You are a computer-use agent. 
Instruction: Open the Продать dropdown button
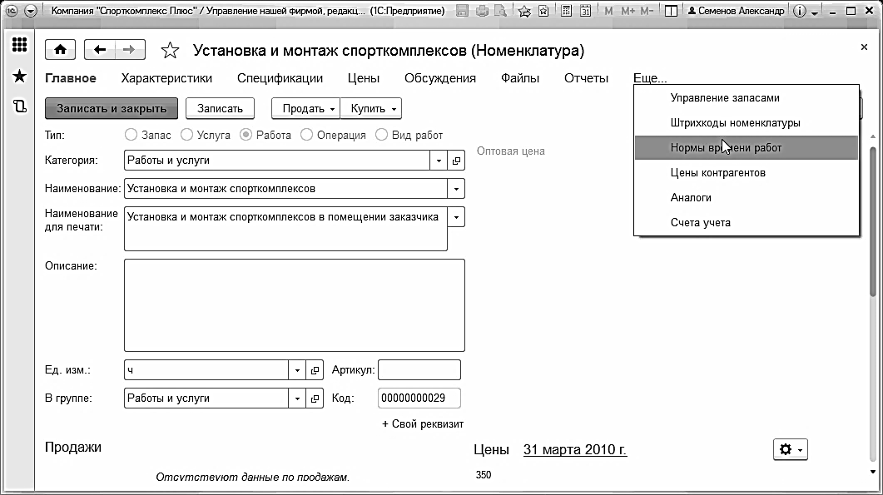tap(305, 109)
